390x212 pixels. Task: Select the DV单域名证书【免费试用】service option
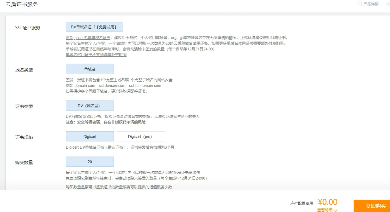pyautogui.click(x=94, y=27)
